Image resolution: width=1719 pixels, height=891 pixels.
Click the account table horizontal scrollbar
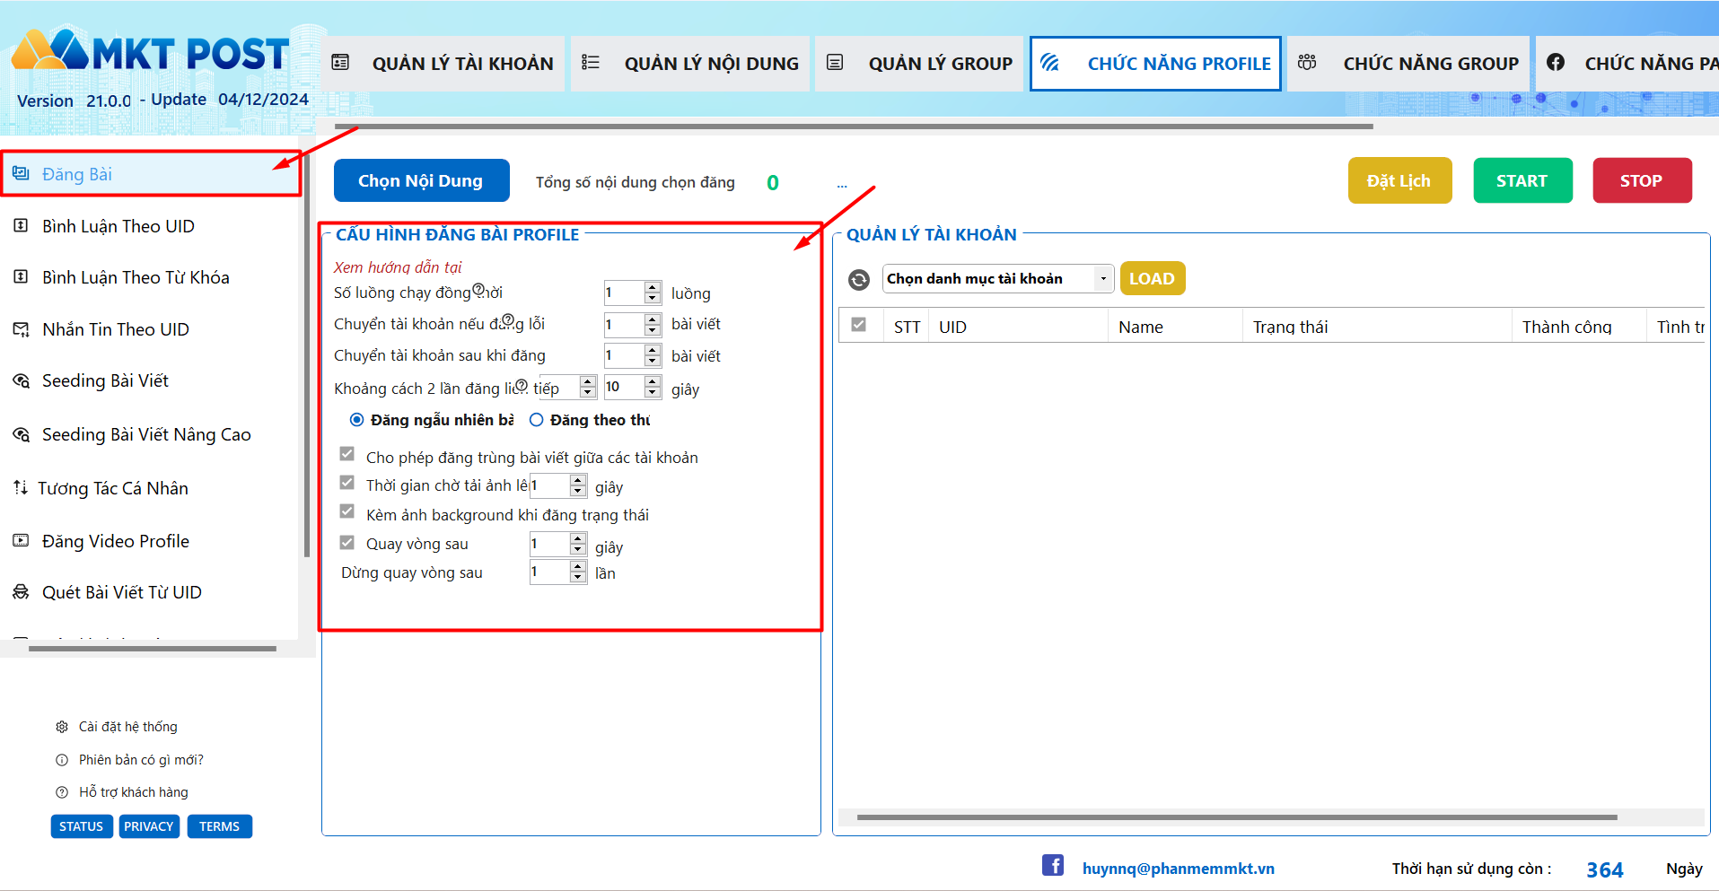coord(1237,817)
